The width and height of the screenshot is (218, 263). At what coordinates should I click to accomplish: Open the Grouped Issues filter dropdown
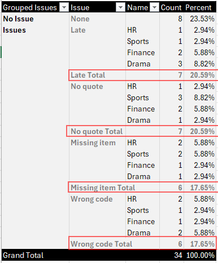pos(64,7)
